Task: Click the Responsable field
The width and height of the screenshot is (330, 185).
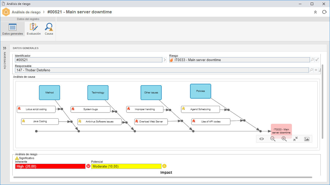Action: coord(162,70)
